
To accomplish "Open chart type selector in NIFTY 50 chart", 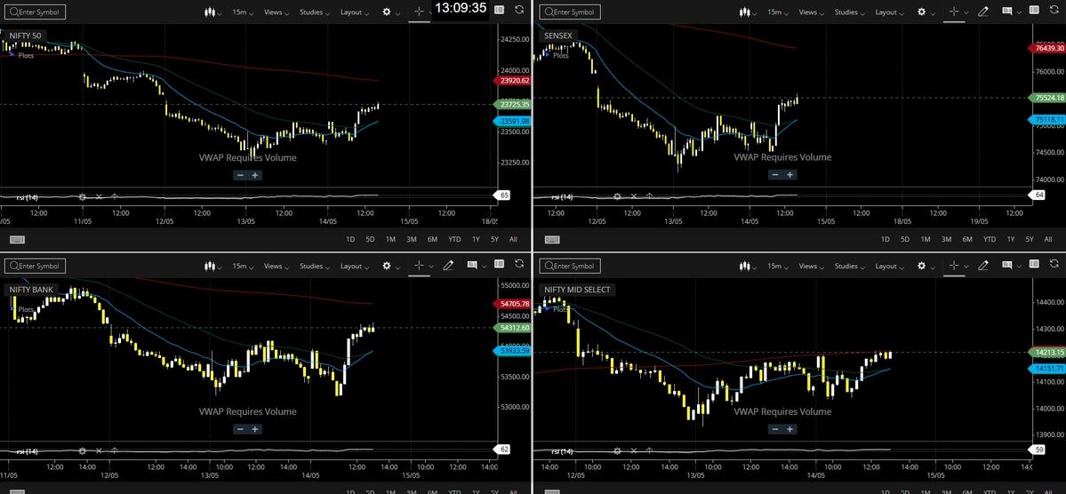I will [x=212, y=12].
